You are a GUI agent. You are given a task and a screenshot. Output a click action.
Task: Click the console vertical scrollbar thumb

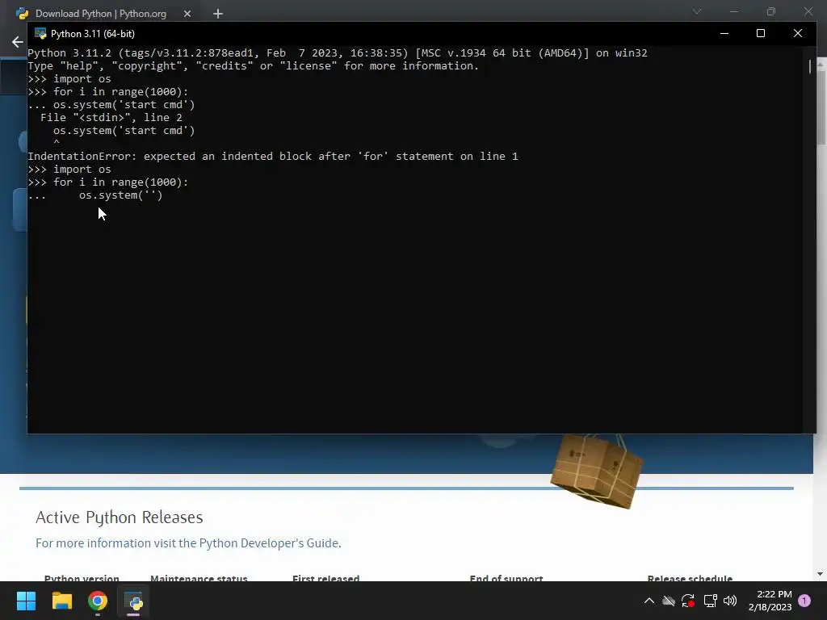[809, 66]
